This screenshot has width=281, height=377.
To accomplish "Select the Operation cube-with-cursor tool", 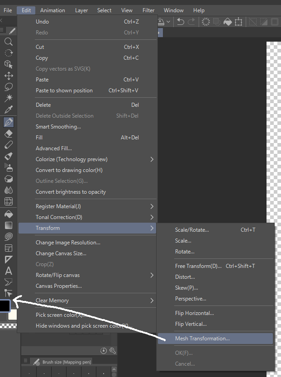I will 9,64.
